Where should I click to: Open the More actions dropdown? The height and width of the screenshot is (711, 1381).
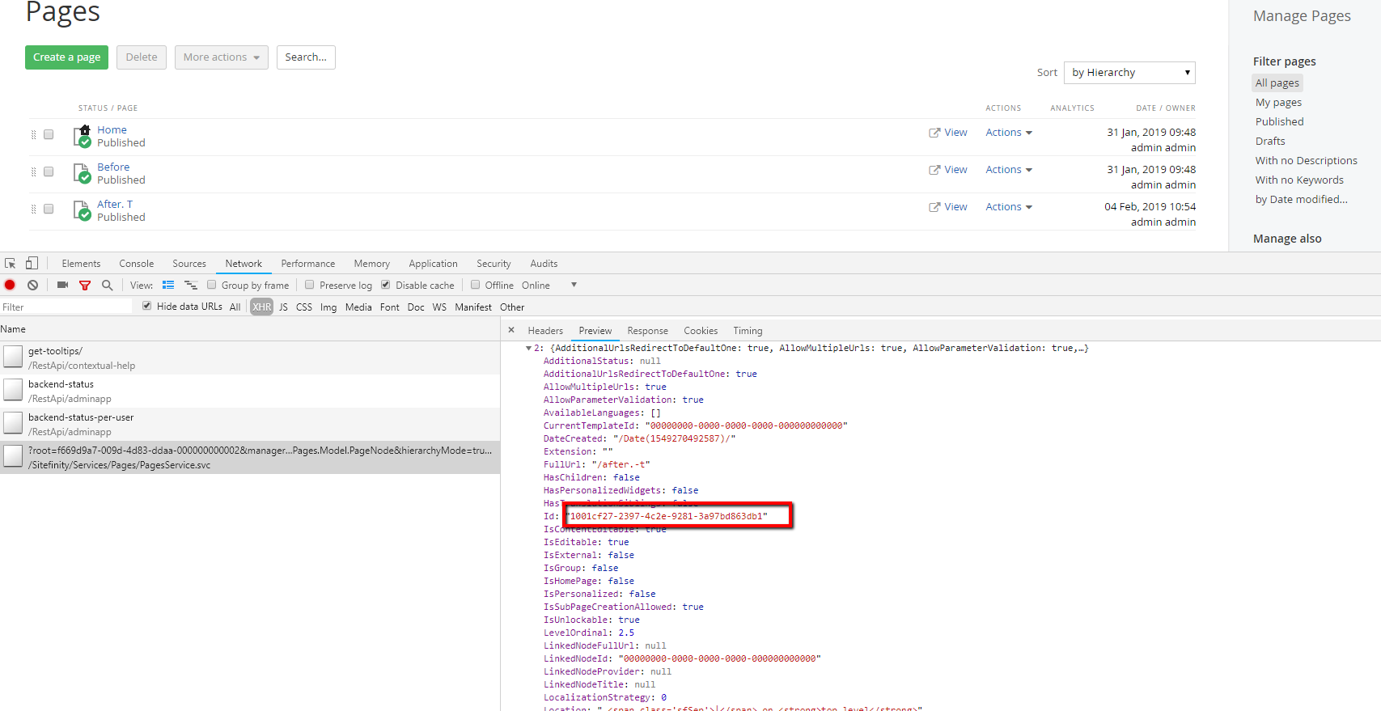coord(222,57)
